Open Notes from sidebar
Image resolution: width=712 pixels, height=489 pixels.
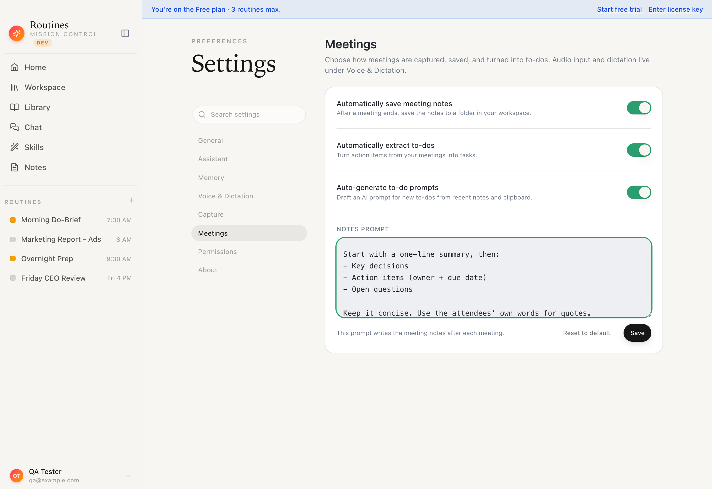pos(71,167)
